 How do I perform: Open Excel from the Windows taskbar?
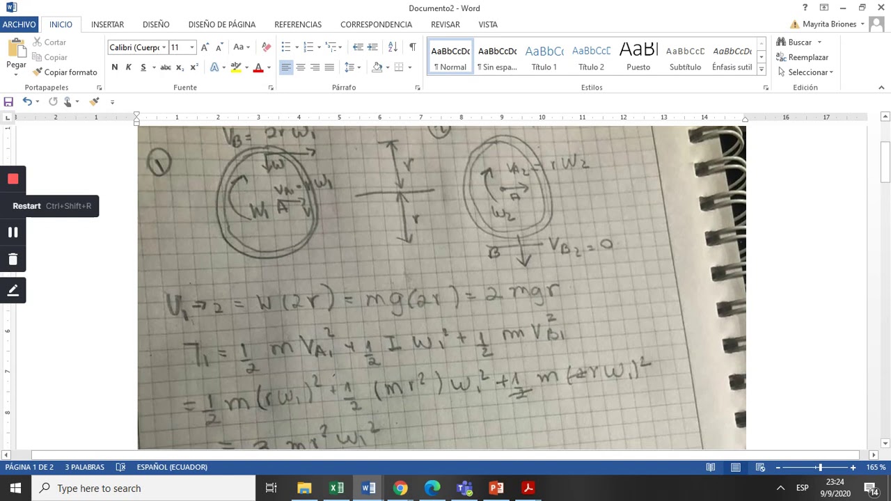pos(336,488)
